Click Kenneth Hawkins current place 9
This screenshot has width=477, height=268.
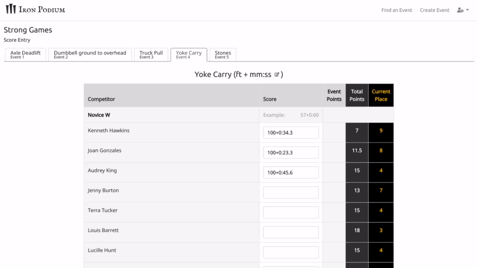click(x=381, y=131)
